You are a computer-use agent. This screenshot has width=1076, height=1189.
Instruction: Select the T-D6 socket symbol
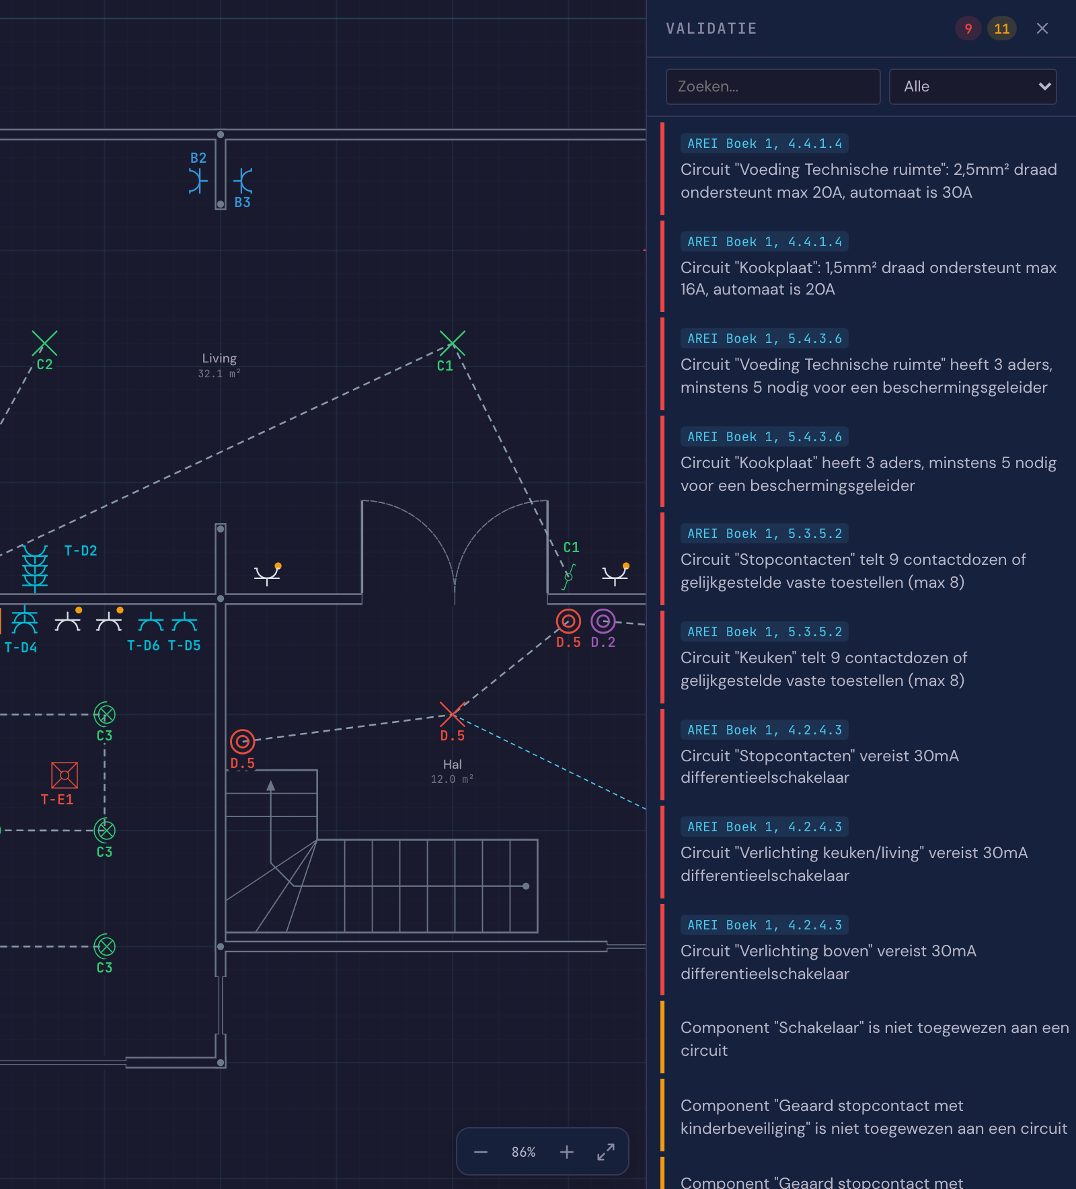click(x=151, y=623)
